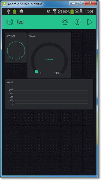Viewport: 101px width, 180px height.
Task: Click the graph baseline line at 0
Action: (x=51, y=104)
